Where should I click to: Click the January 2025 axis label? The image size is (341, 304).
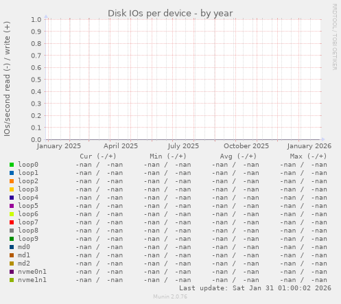(59, 146)
